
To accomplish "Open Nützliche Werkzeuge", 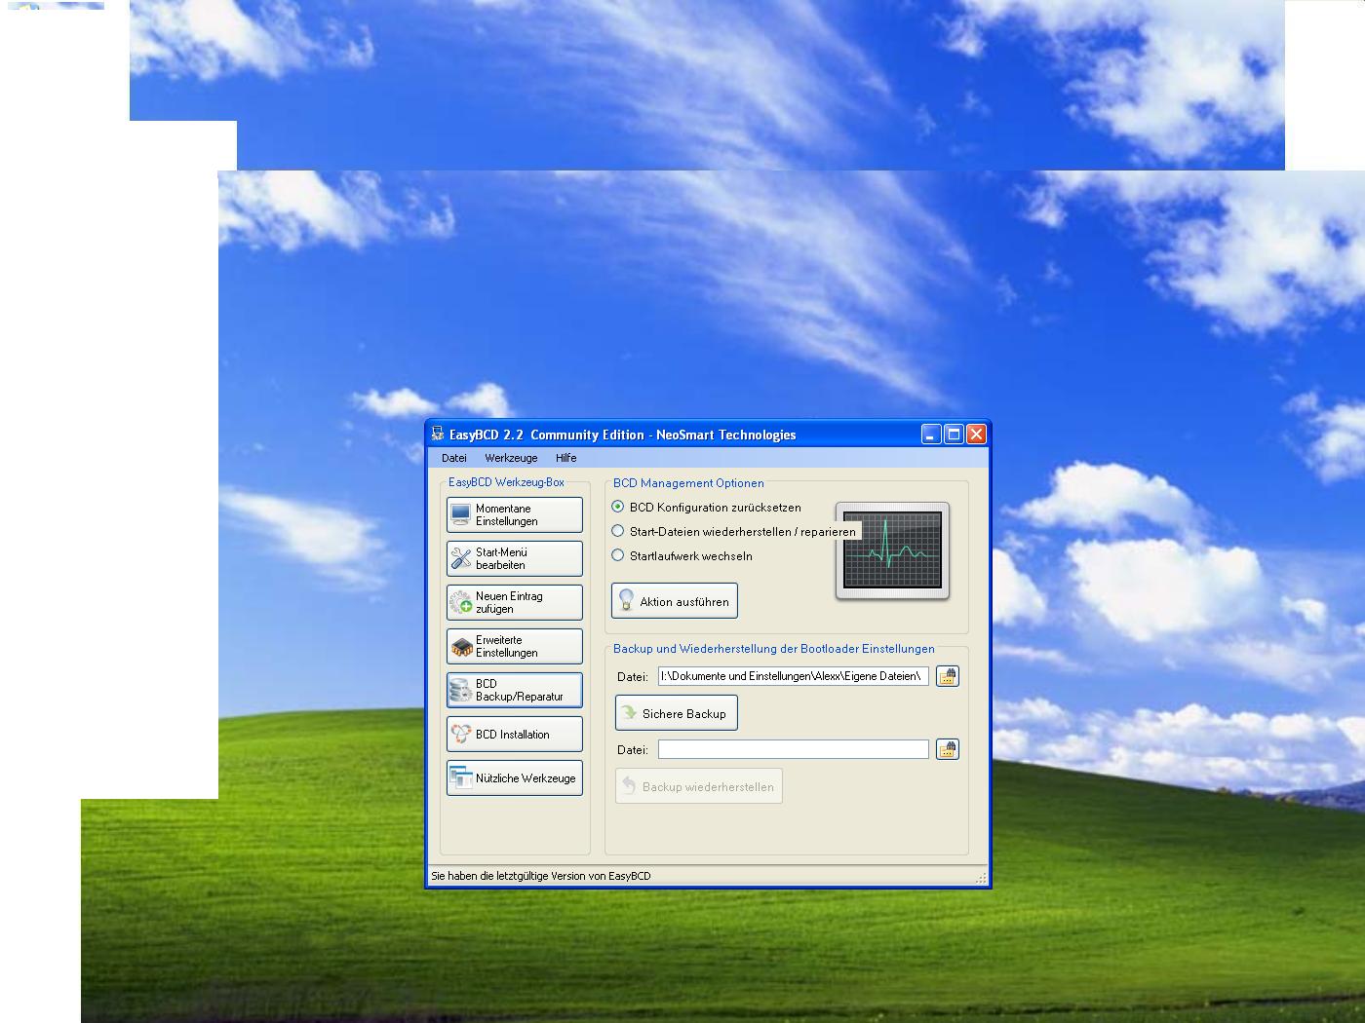I will tap(515, 777).
